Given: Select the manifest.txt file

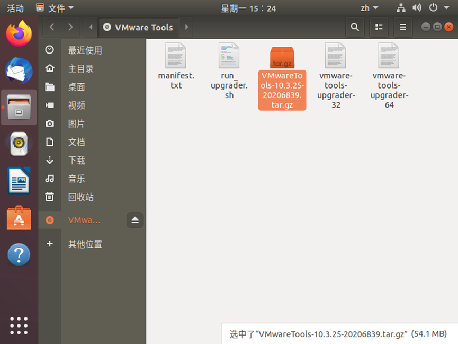Looking at the screenshot, I should pos(176,66).
